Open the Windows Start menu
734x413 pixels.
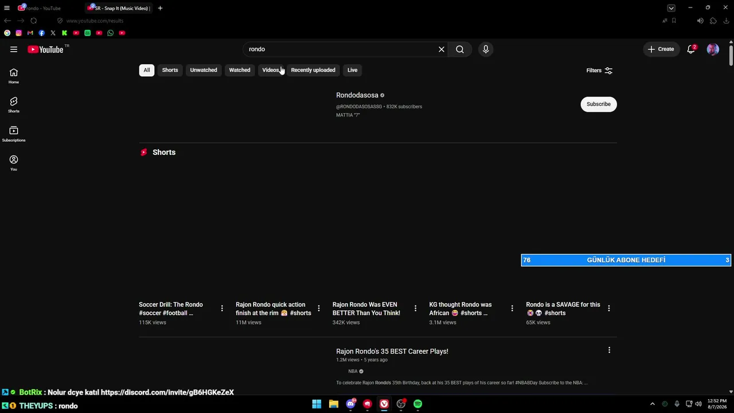pyautogui.click(x=317, y=404)
